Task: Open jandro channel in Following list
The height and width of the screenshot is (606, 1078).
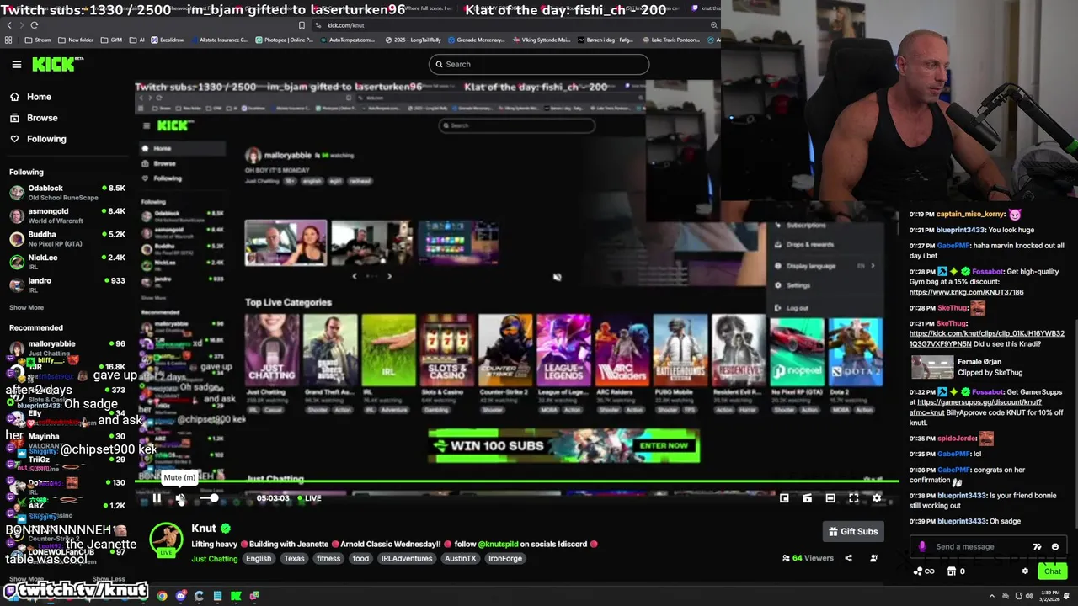Action: click(x=67, y=284)
